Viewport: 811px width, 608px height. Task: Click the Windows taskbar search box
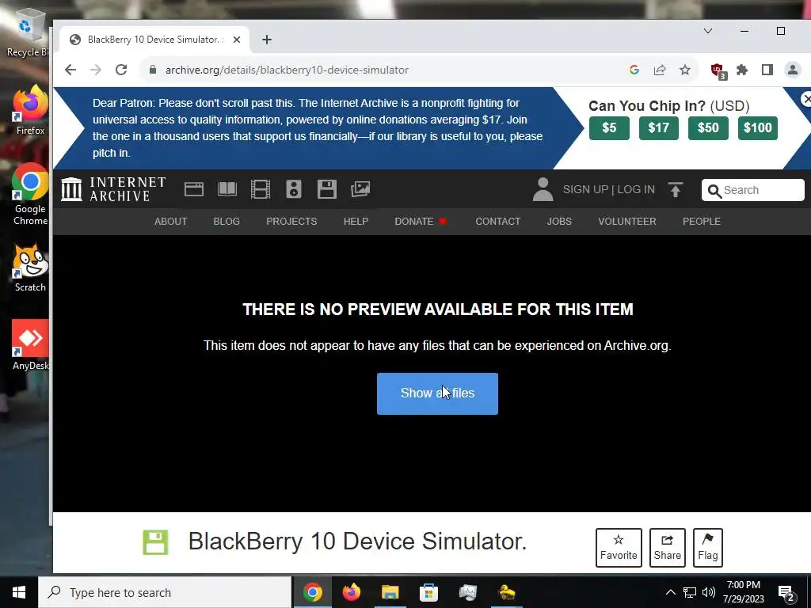(x=165, y=592)
